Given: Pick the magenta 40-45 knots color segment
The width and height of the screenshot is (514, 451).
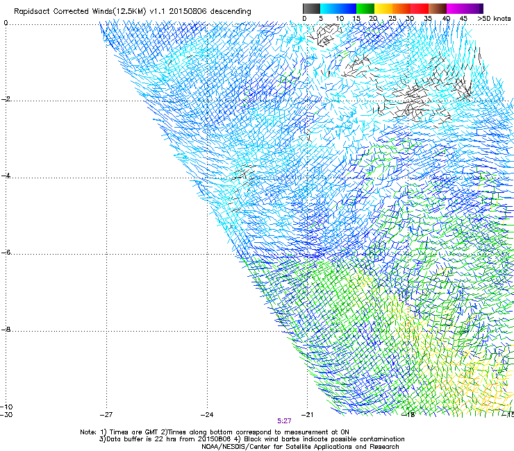Looking at the screenshot, I should click(x=456, y=8).
